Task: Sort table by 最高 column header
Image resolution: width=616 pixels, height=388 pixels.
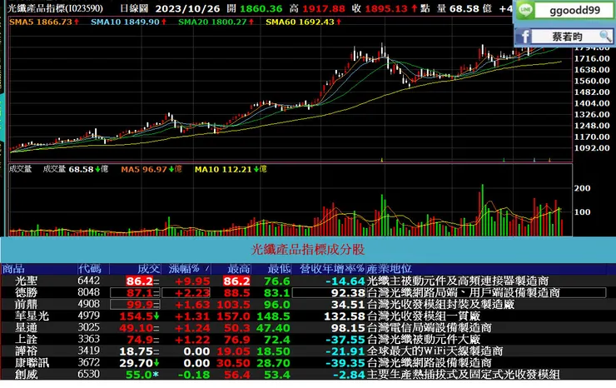Action: tap(238, 269)
